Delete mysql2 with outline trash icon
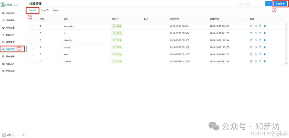This screenshot has height=138, width=289. (260, 47)
